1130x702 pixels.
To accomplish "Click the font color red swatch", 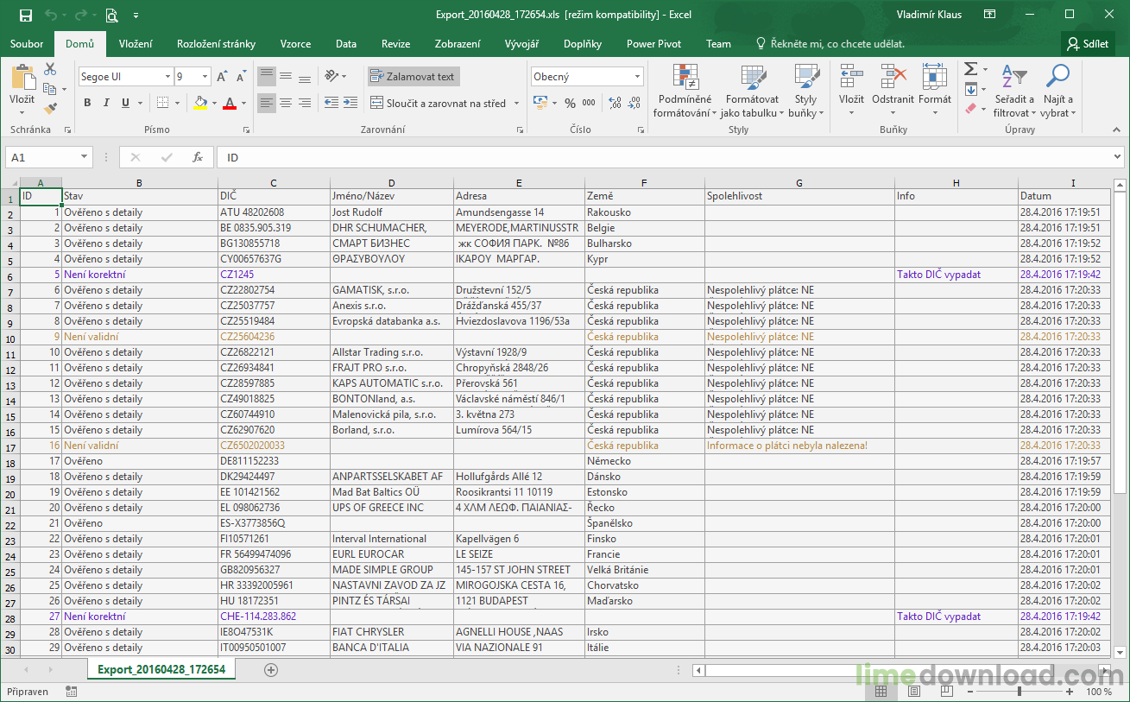I will point(229,103).
